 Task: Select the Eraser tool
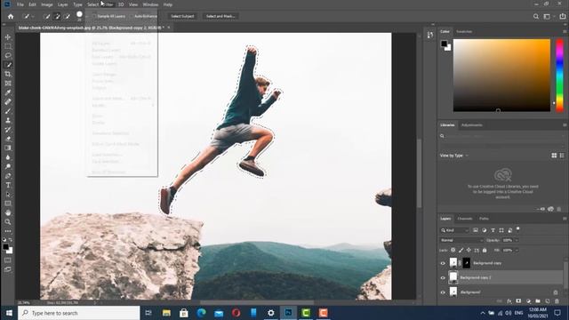[x=8, y=139]
